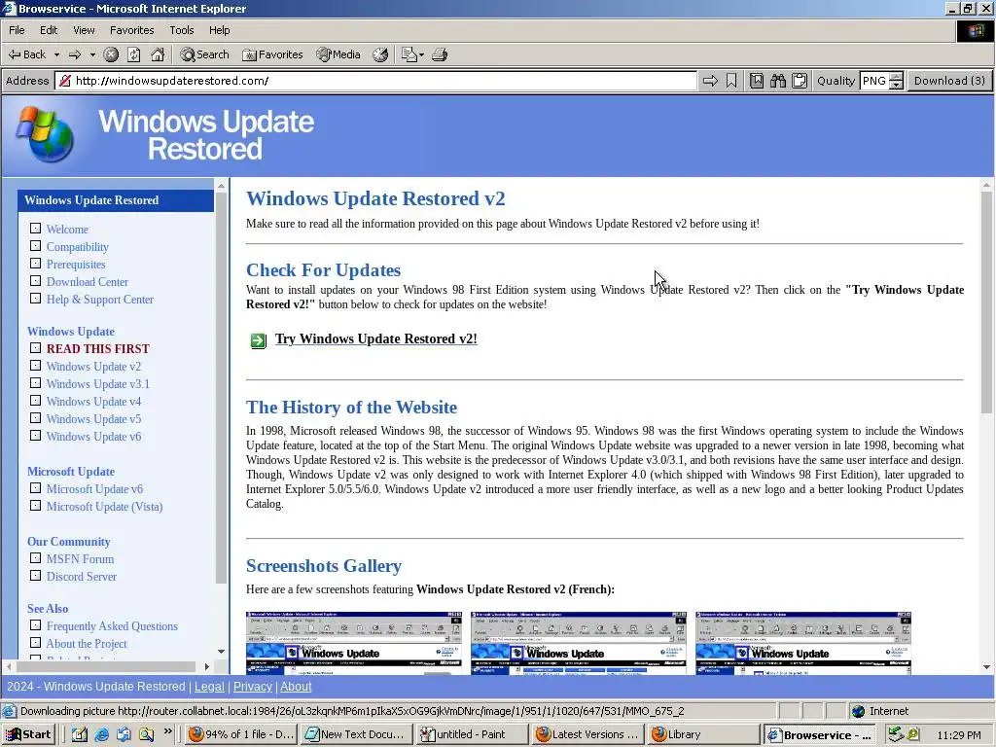This screenshot has height=747, width=996.
Task: Open the Compatibility sidebar link
Action: tap(78, 246)
